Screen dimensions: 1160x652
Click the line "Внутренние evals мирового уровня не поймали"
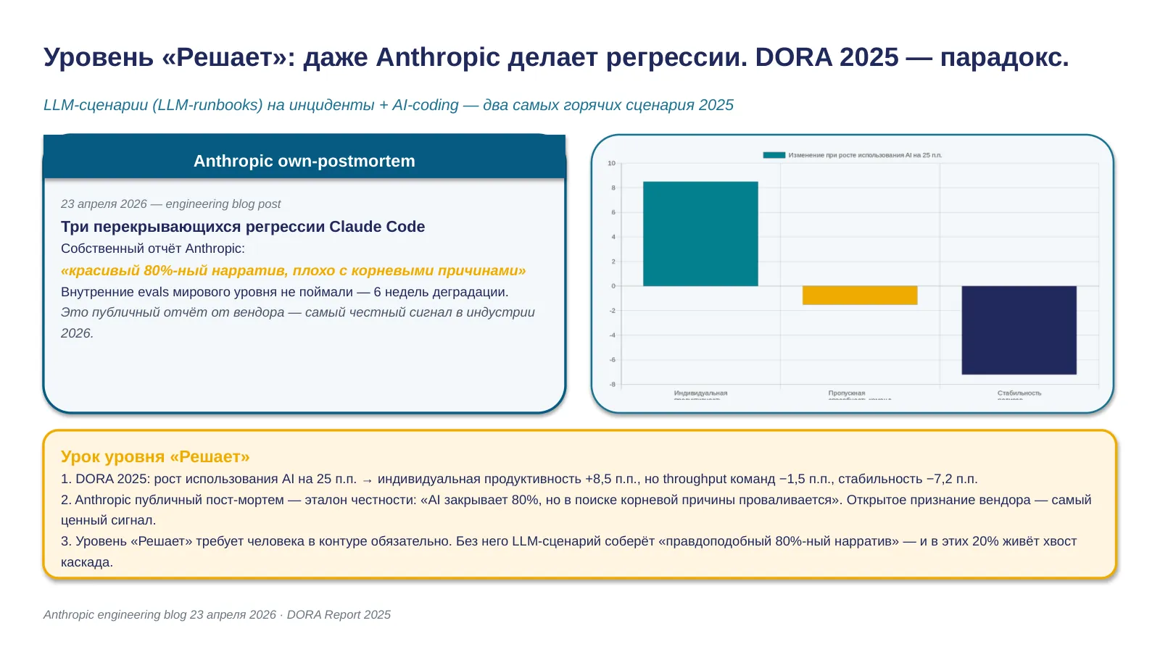click(x=285, y=292)
